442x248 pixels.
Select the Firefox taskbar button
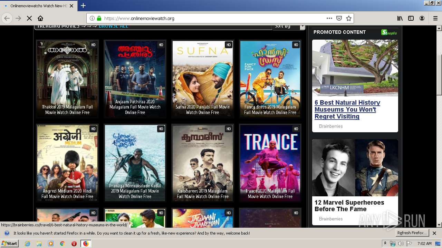[86, 244]
